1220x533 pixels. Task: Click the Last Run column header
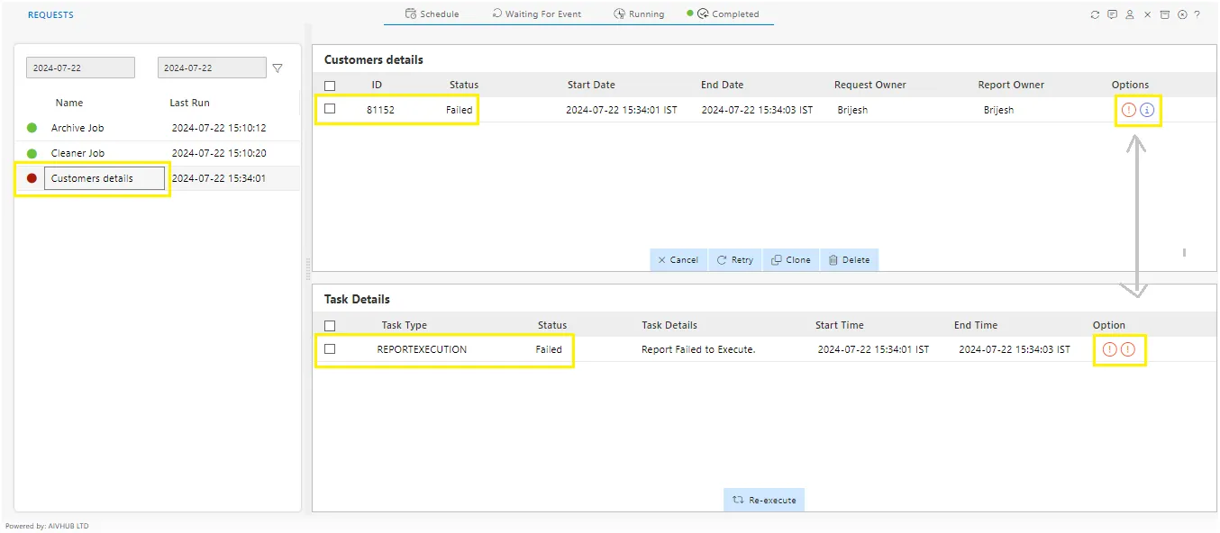pyautogui.click(x=189, y=103)
